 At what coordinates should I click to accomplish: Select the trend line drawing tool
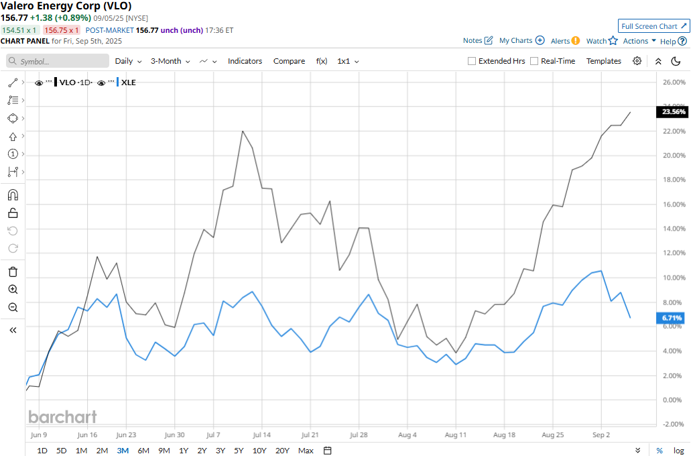(13, 82)
